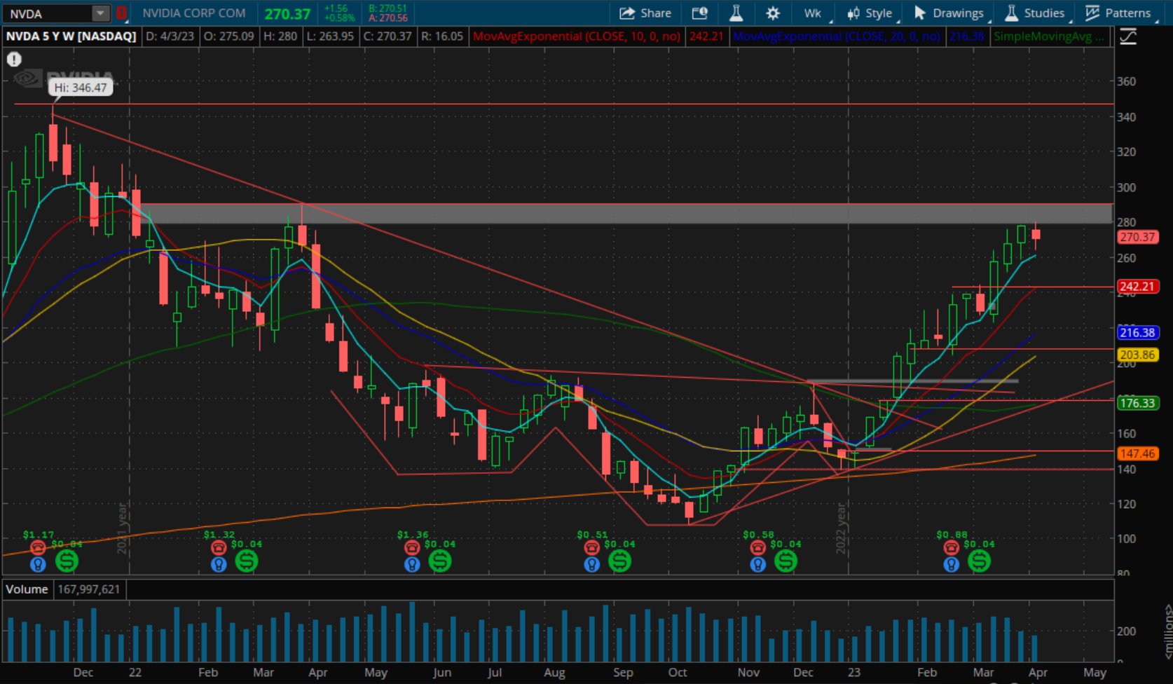The width and height of the screenshot is (1173, 684).
Task: Click the 2021 year vertical marker label
Action: tap(122, 528)
